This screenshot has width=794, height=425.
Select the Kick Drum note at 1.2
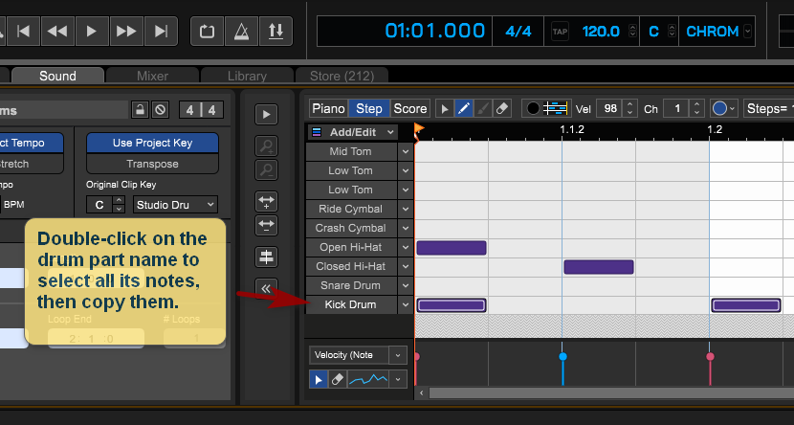click(x=746, y=305)
